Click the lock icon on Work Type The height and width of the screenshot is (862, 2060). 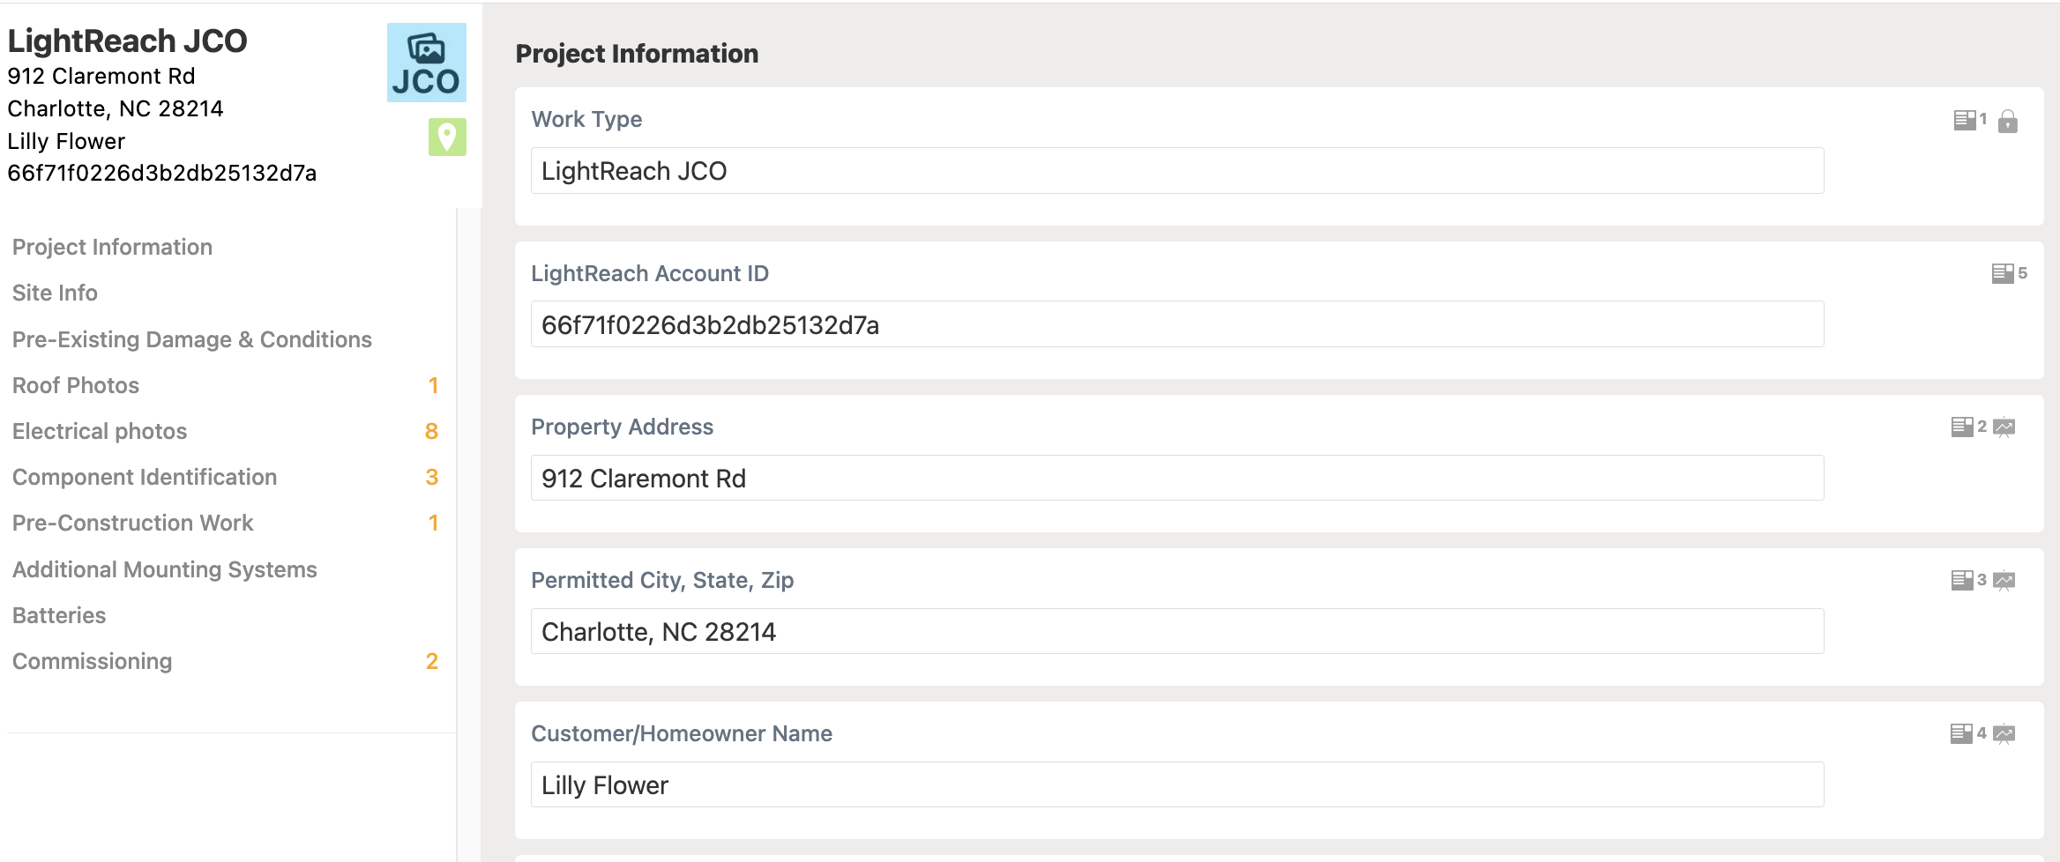pos(2008,121)
